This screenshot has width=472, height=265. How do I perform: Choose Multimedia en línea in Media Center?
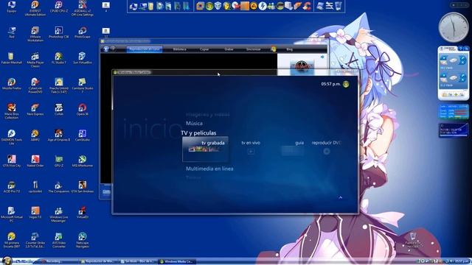coord(209,169)
